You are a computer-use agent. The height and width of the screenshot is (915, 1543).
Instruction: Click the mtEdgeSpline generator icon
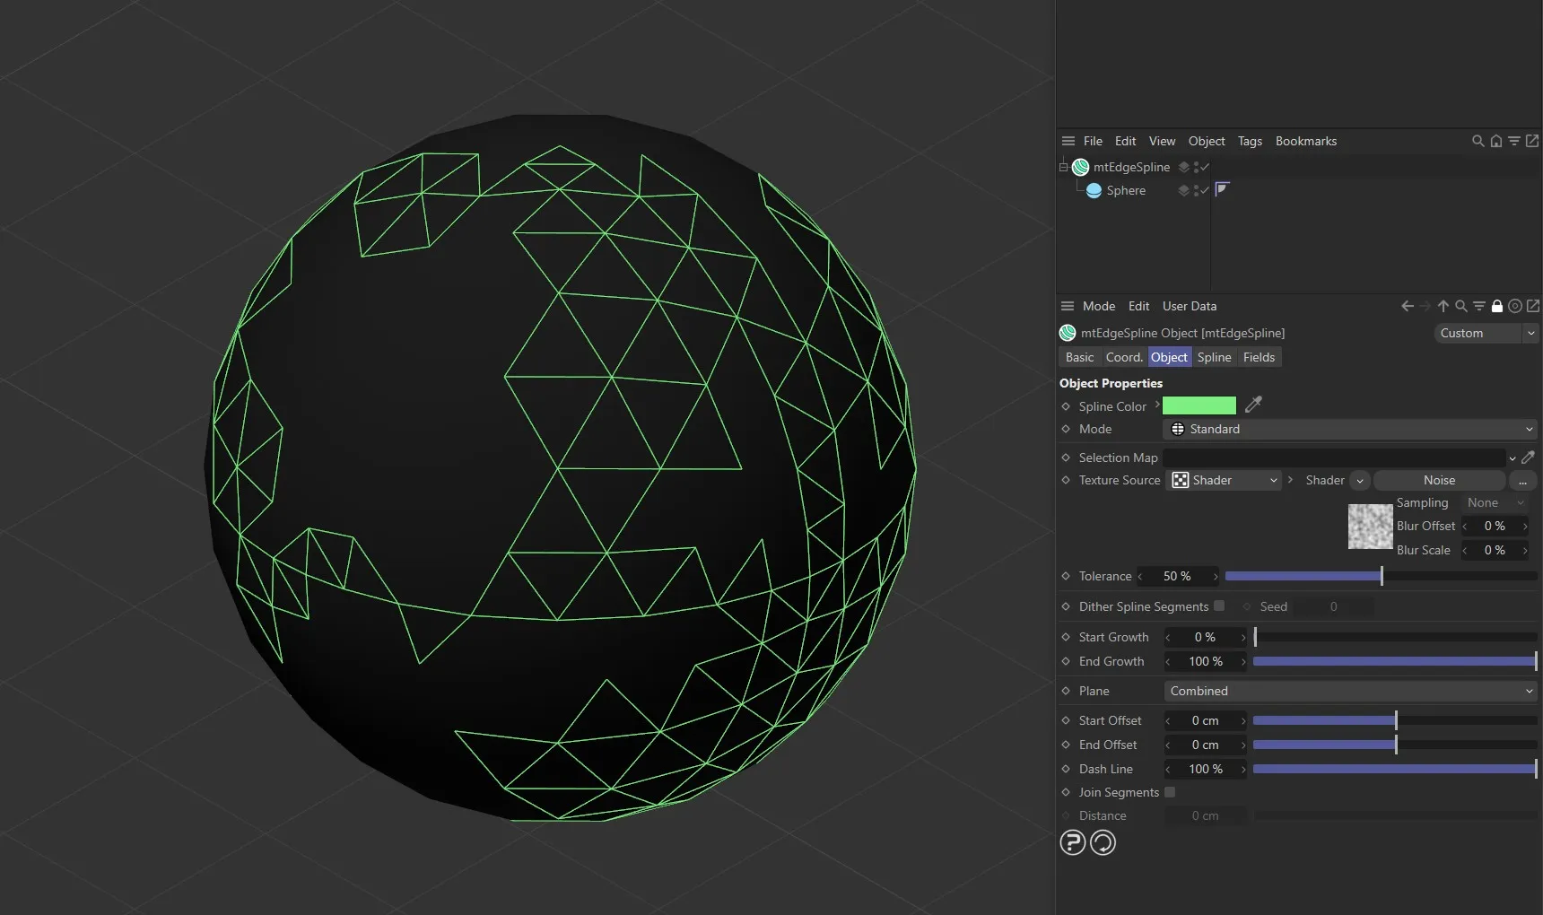pos(1080,167)
